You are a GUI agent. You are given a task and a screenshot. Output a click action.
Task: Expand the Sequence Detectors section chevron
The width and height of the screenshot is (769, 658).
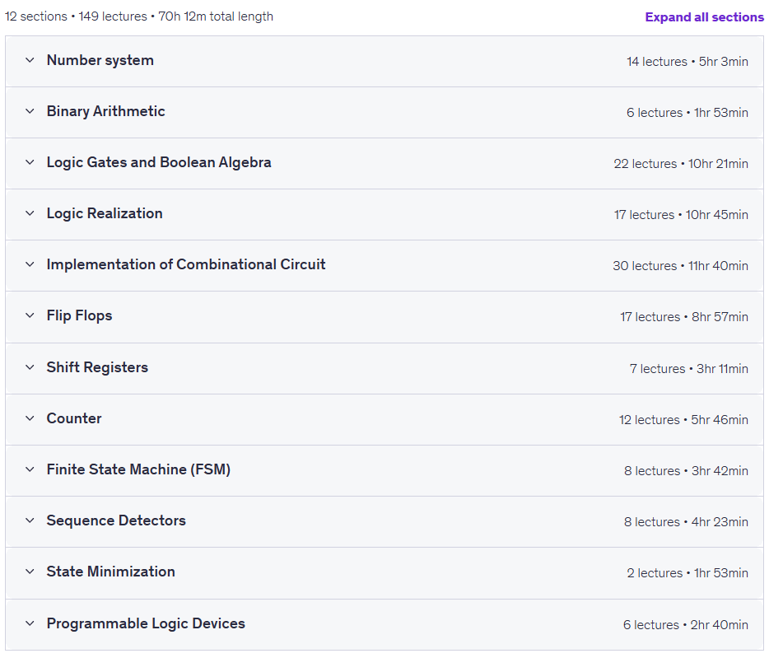30,520
